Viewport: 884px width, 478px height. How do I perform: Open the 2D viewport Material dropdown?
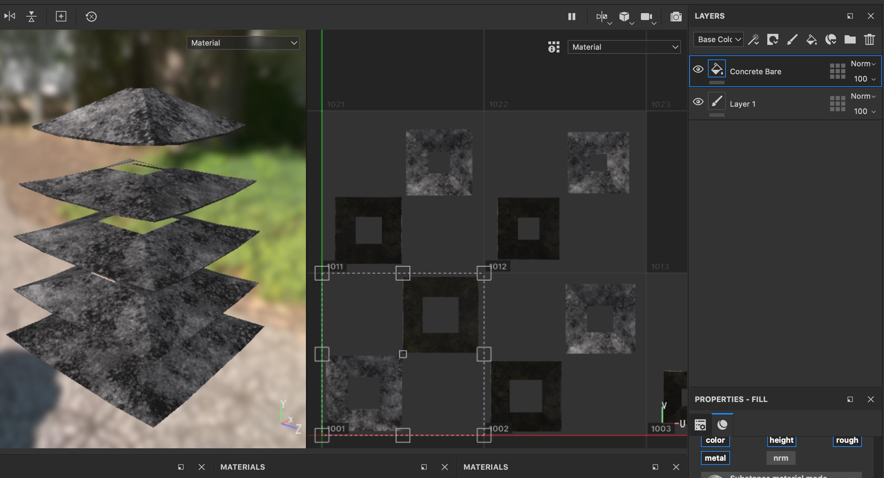(x=624, y=47)
